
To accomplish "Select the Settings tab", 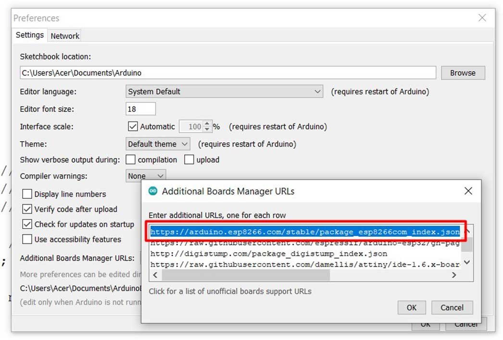I will 30,36.
